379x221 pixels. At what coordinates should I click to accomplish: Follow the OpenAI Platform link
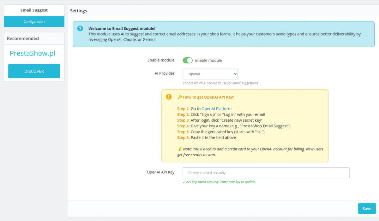[216, 108]
